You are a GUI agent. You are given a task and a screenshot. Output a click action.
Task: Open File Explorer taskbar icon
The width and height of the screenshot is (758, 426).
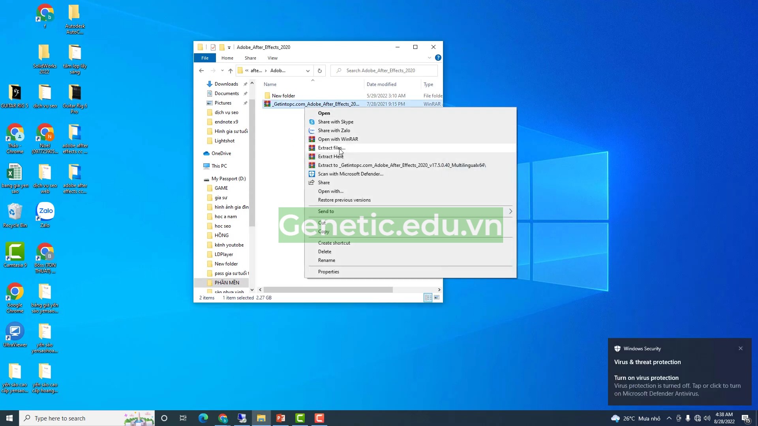[x=261, y=418]
